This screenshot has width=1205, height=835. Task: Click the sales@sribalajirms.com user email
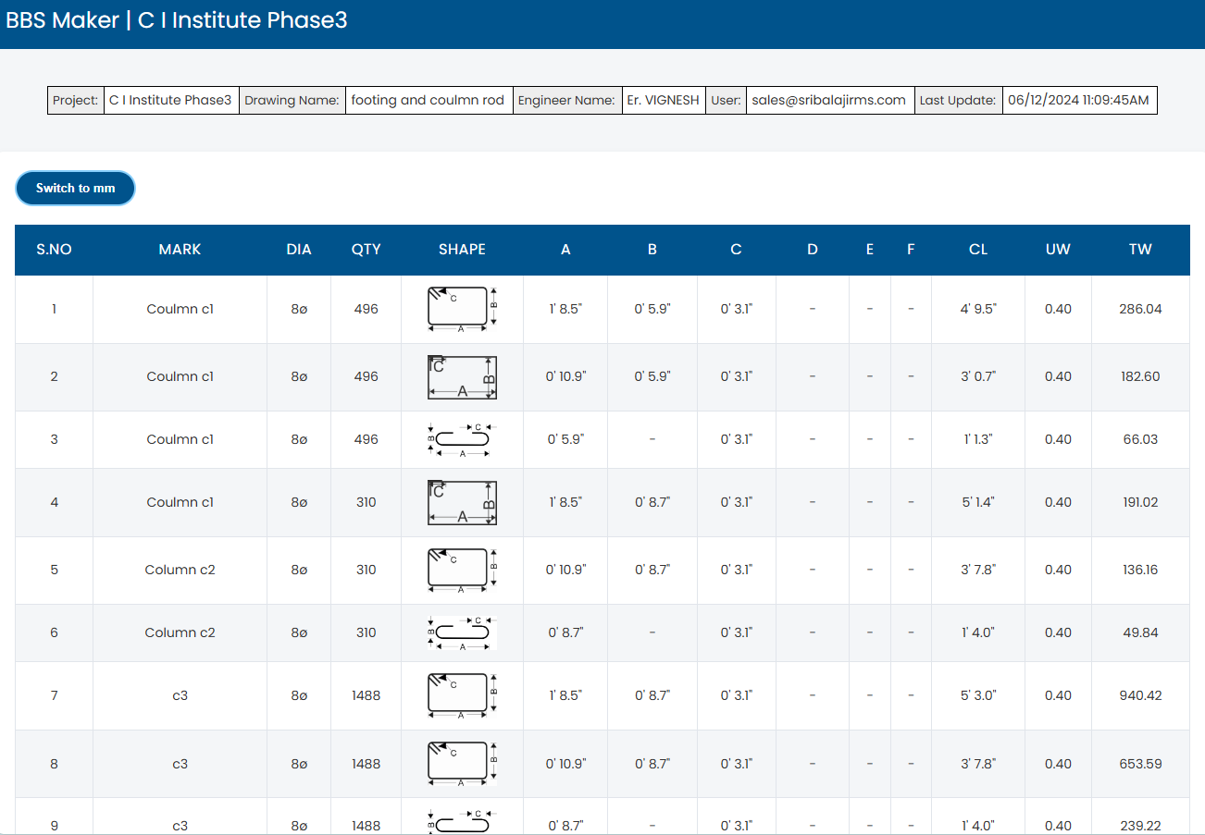point(828,101)
